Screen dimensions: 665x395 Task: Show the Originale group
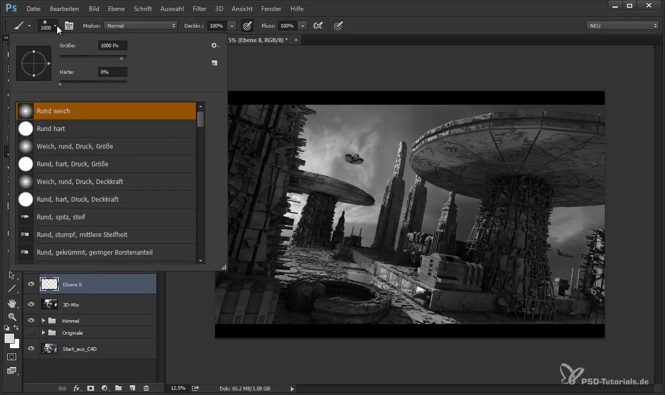pyautogui.click(x=31, y=333)
